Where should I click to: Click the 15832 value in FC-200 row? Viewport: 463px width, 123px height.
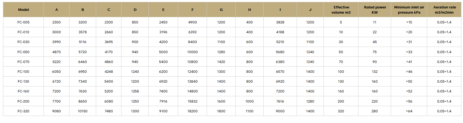click(x=193, y=101)
